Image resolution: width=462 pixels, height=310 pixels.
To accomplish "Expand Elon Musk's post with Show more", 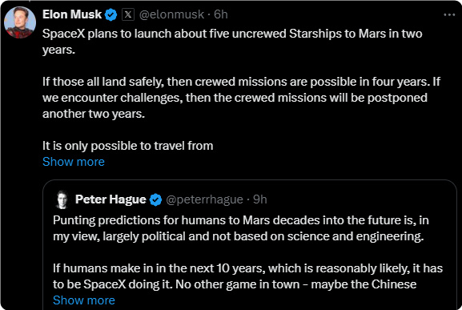I will pyautogui.click(x=74, y=162).
